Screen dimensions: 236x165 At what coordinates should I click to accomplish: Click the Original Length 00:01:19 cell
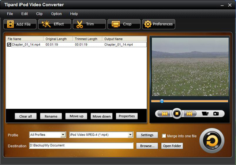[x=52, y=45]
